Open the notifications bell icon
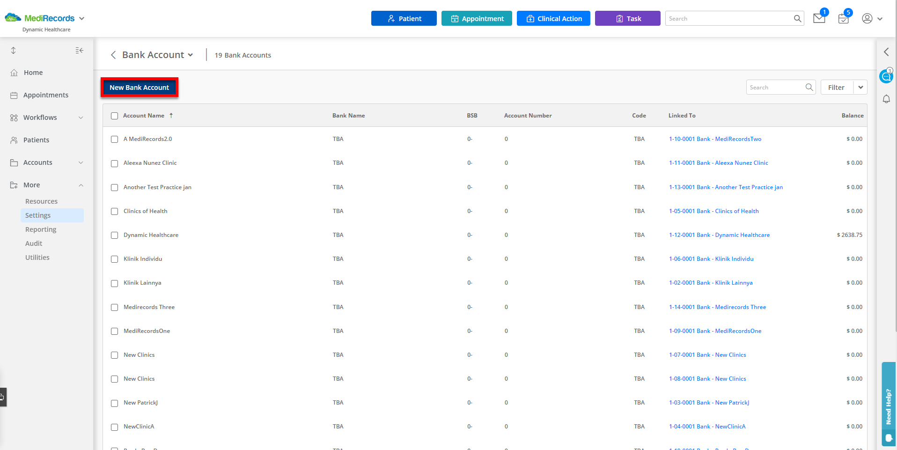Screen dimensions: 897x450 click(886, 99)
